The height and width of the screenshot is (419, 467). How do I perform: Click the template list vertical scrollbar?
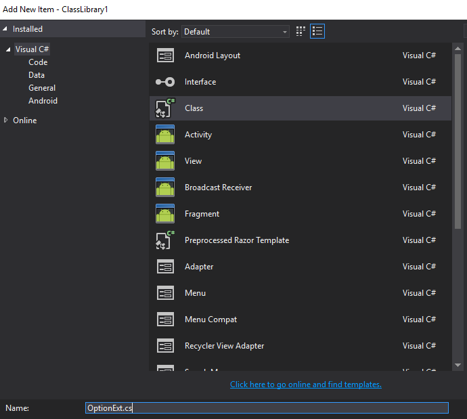(x=458, y=135)
